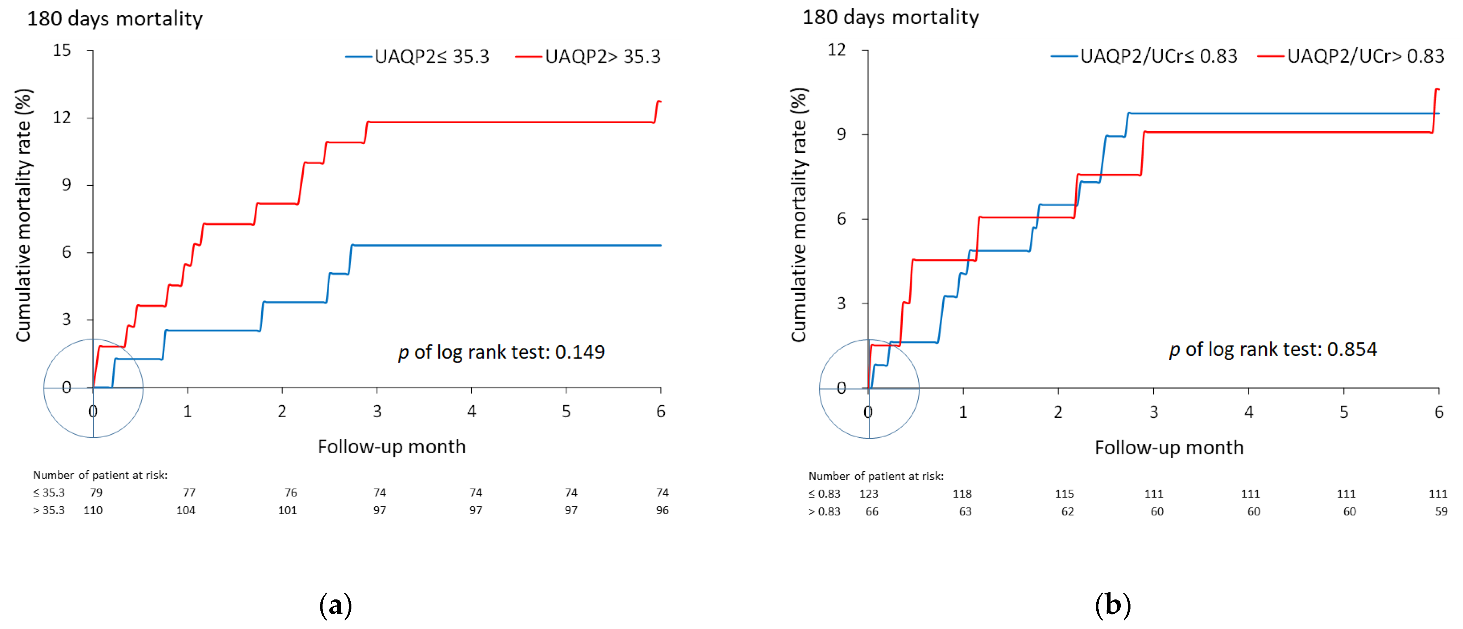The height and width of the screenshot is (629, 1463).
Task: Click the y-axis value 15 label
Action: coord(62,51)
